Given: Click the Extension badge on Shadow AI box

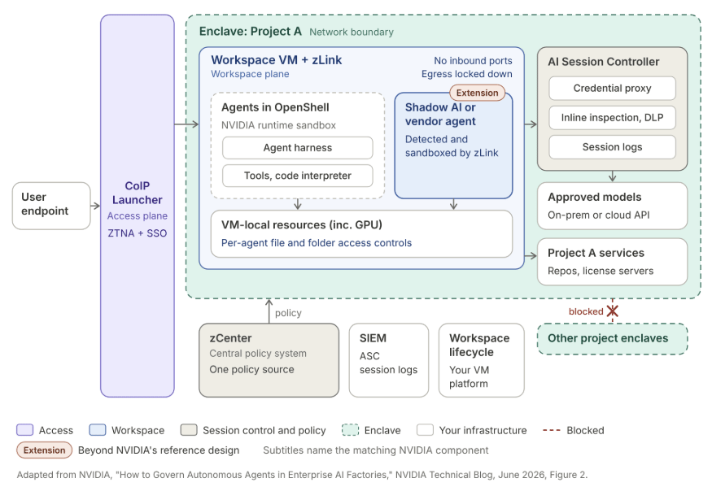Looking at the screenshot, I should [x=477, y=93].
